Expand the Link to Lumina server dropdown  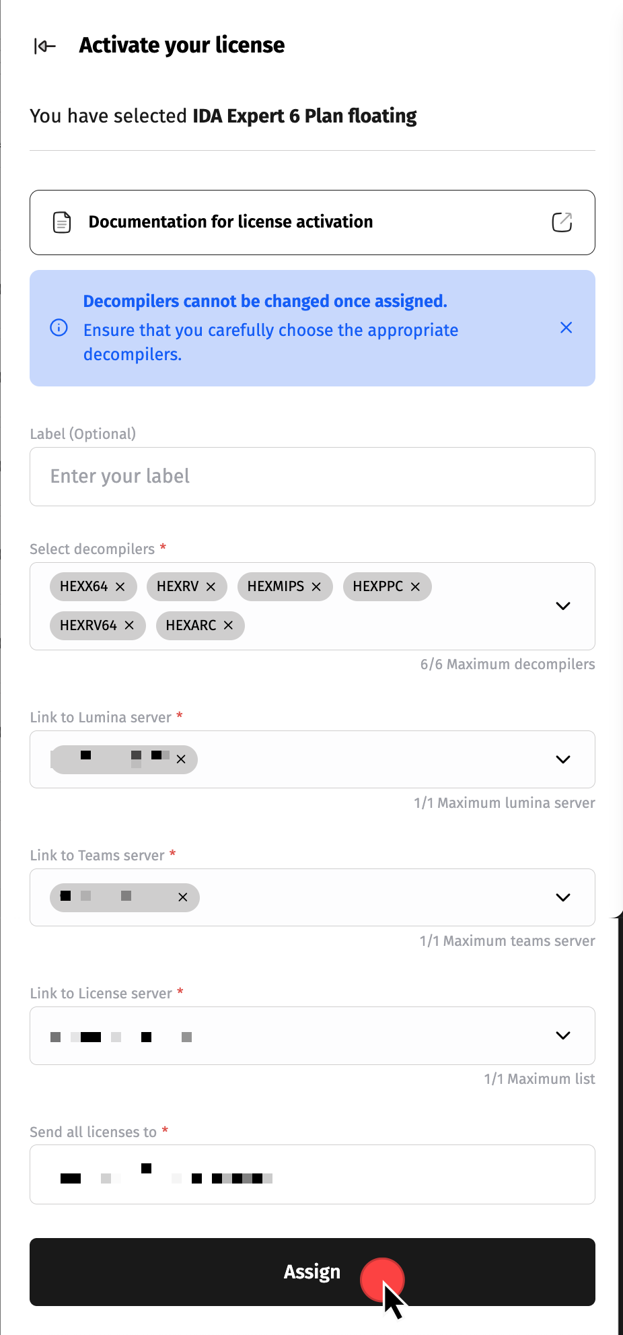pos(563,759)
